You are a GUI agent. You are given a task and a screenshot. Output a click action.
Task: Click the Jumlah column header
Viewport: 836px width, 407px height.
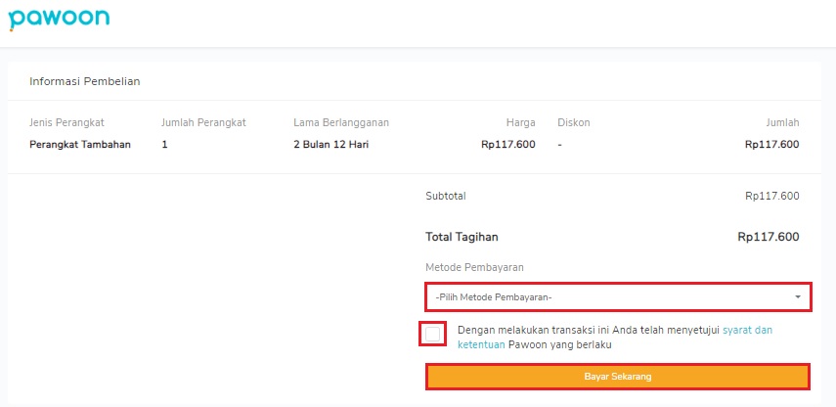tap(782, 122)
